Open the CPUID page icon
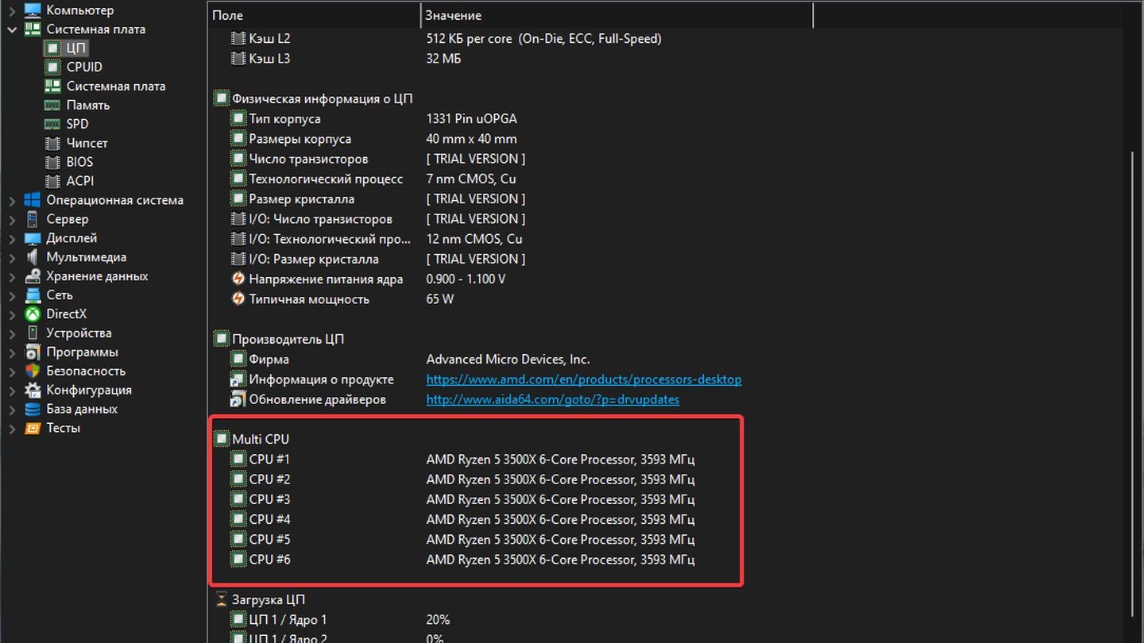This screenshot has height=643, width=1144. tap(52, 67)
